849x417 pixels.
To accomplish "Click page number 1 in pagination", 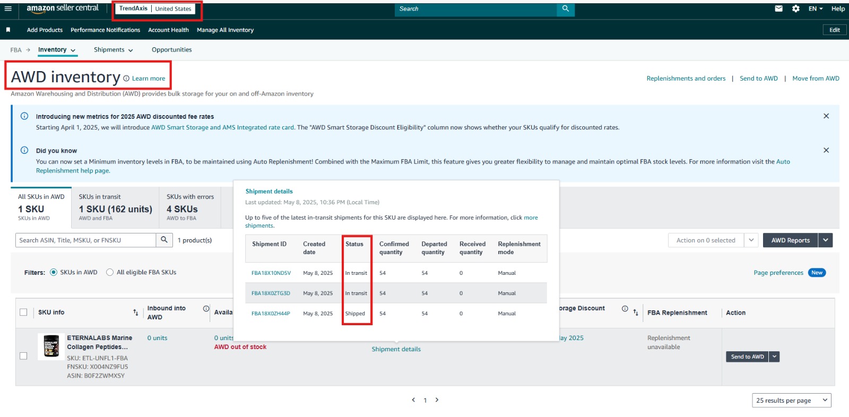I will (425, 401).
